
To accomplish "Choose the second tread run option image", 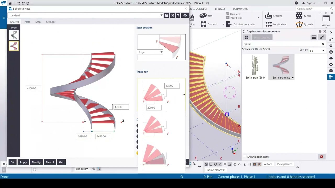I will click(156, 126).
